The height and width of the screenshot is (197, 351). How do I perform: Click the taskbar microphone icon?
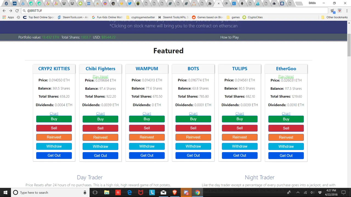tap(85, 192)
